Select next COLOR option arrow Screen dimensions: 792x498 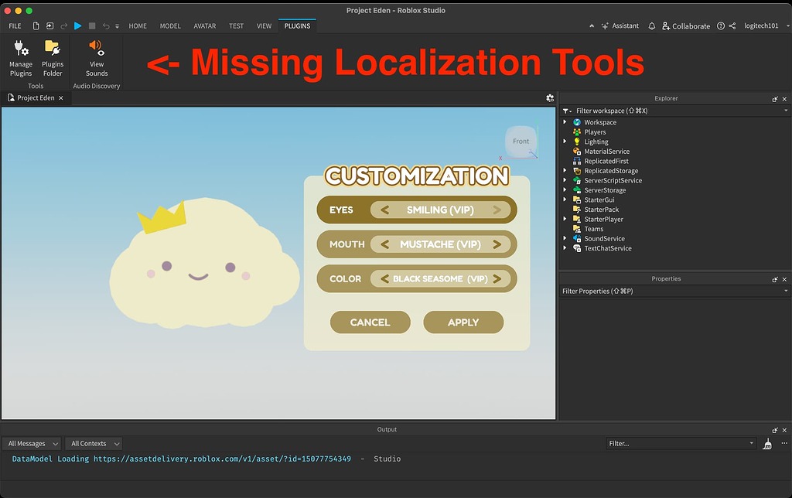coord(497,279)
